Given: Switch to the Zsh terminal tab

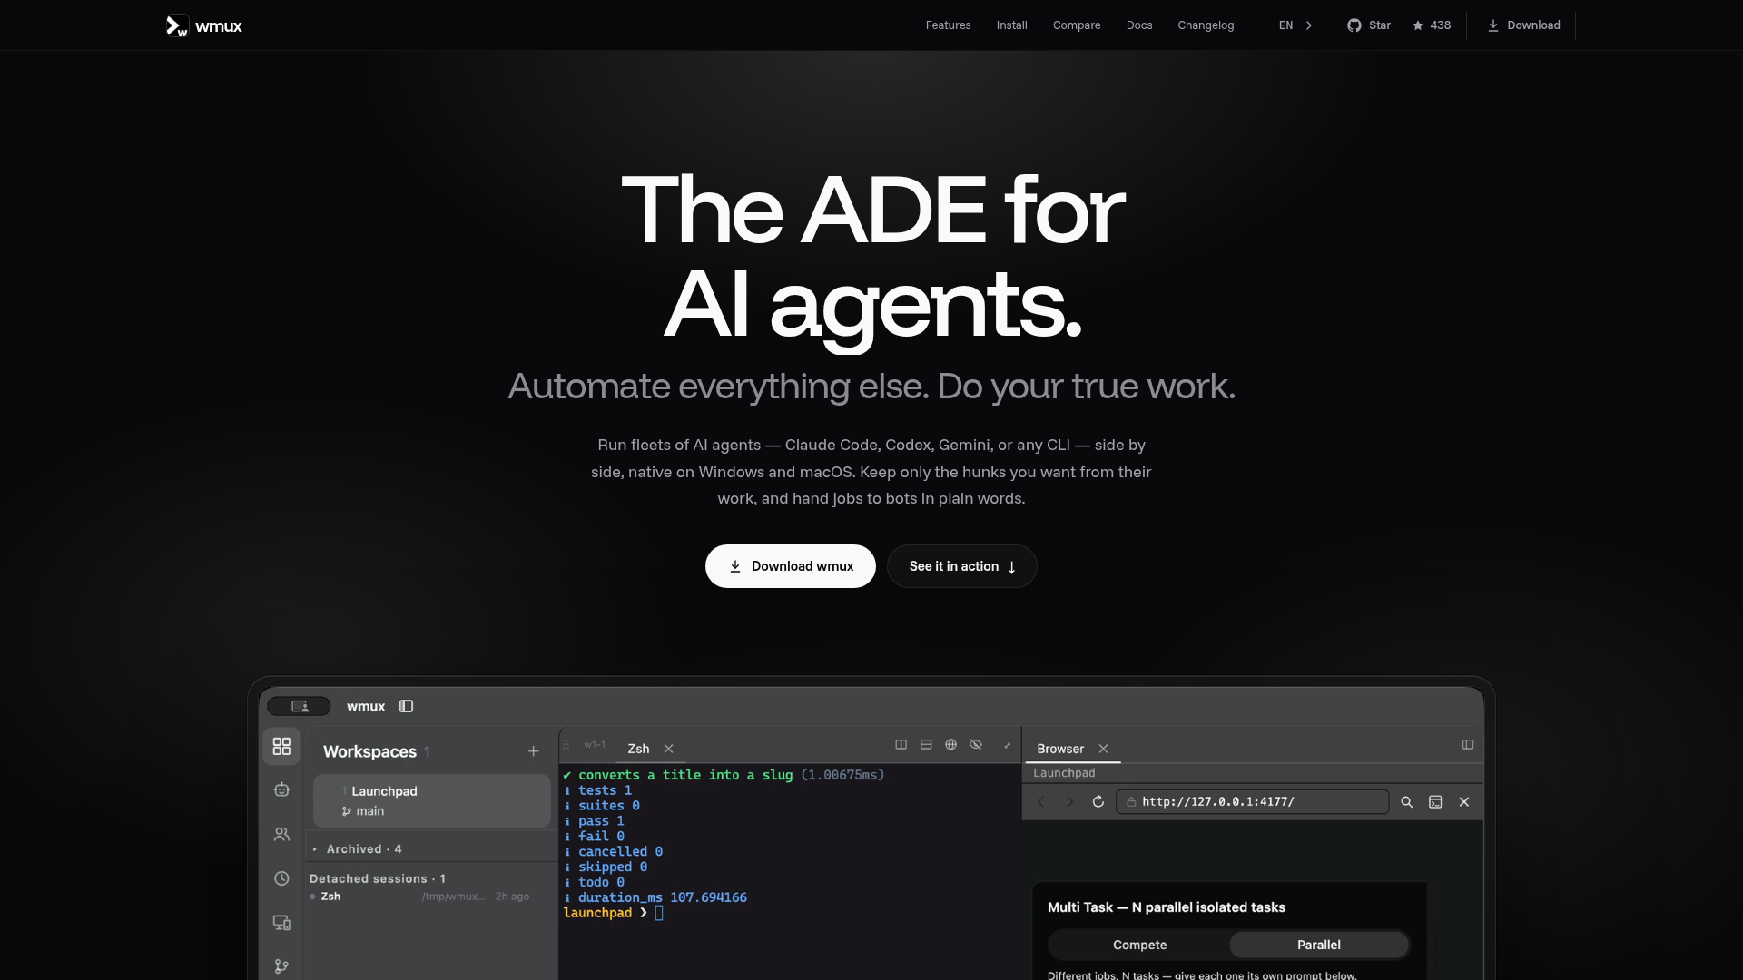Looking at the screenshot, I should 638,749.
